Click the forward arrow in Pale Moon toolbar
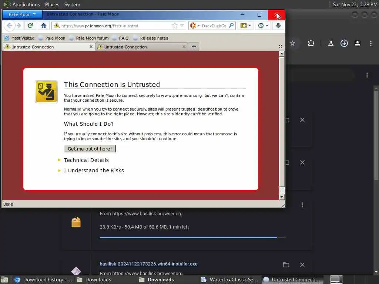The image size is (379, 284). click(19, 26)
